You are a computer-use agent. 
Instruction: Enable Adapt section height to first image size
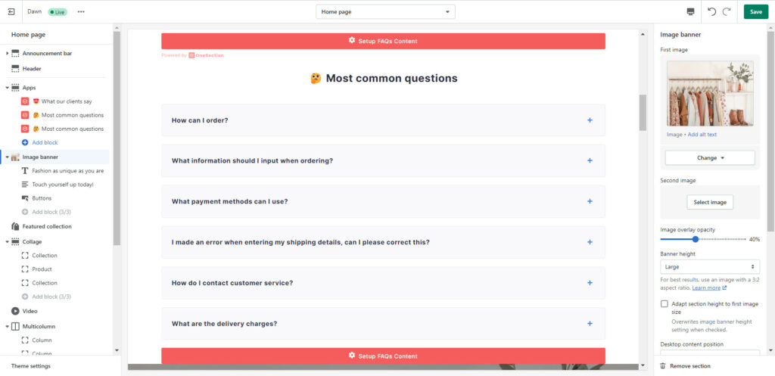(665, 304)
